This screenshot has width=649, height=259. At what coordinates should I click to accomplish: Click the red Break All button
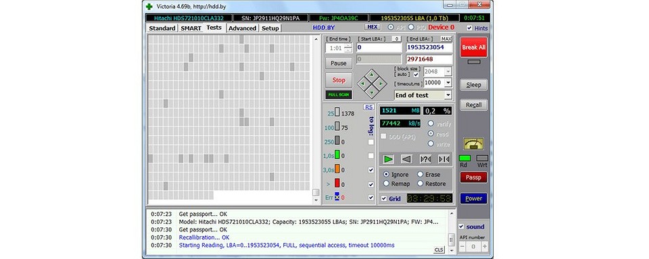point(473,47)
